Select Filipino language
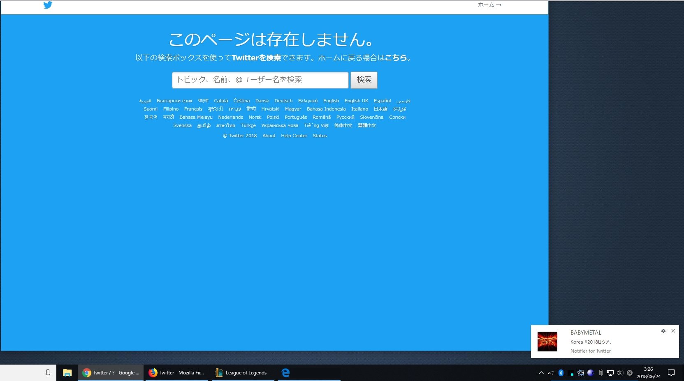684x381 pixels. [171, 109]
